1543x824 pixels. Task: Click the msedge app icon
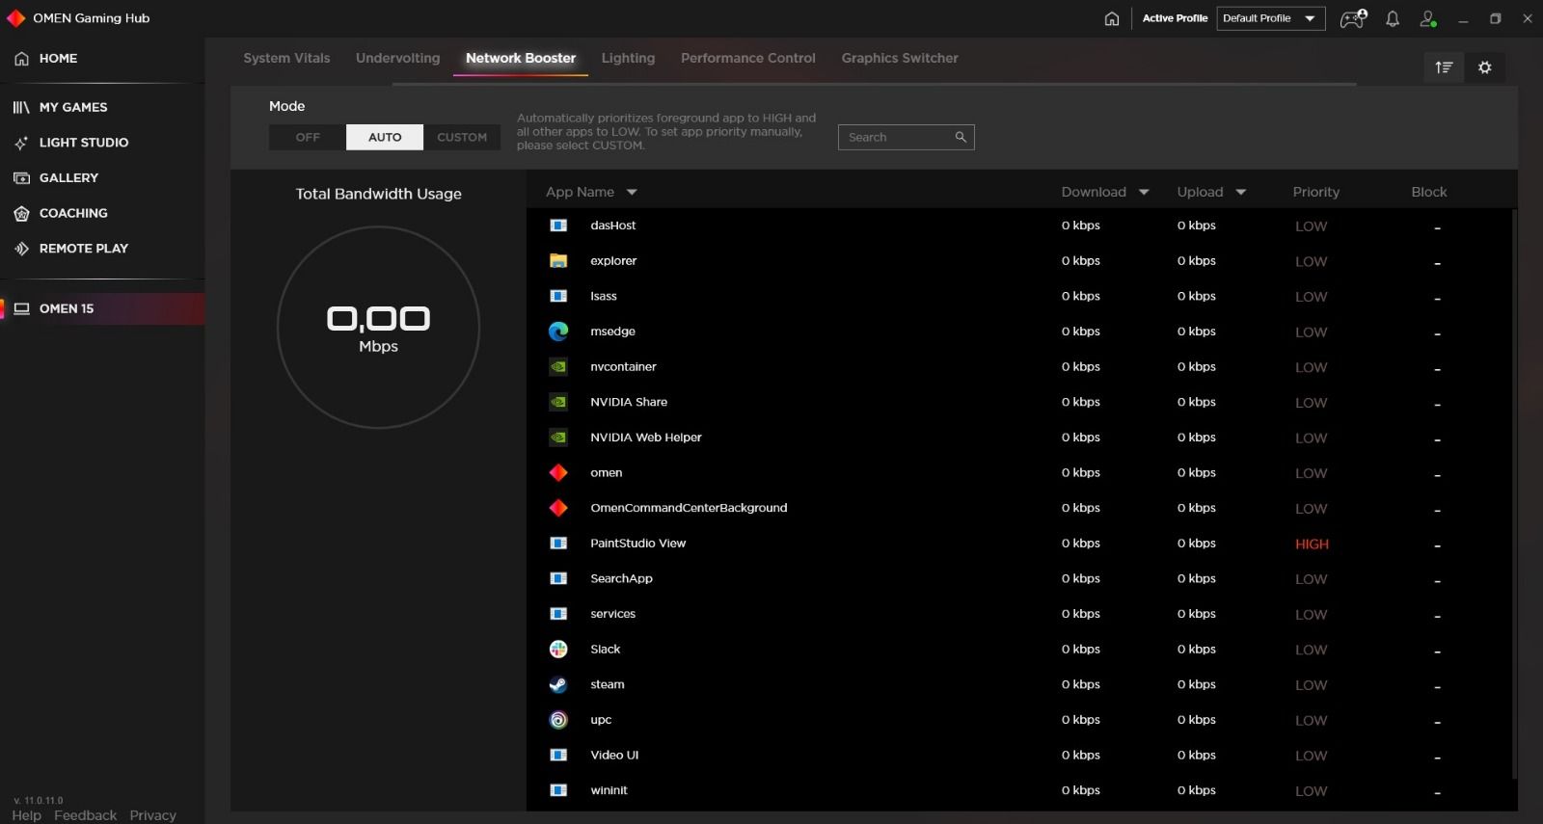[x=558, y=332]
